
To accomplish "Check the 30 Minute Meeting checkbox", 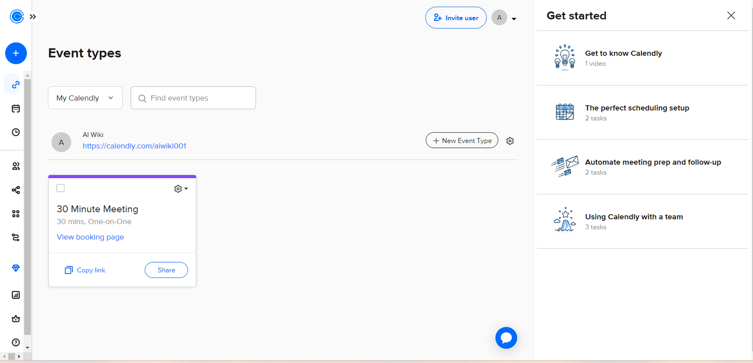I will pos(61,188).
